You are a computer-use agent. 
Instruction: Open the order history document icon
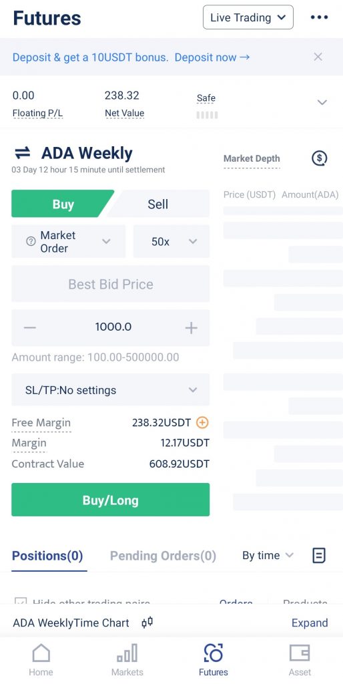pos(319,555)
